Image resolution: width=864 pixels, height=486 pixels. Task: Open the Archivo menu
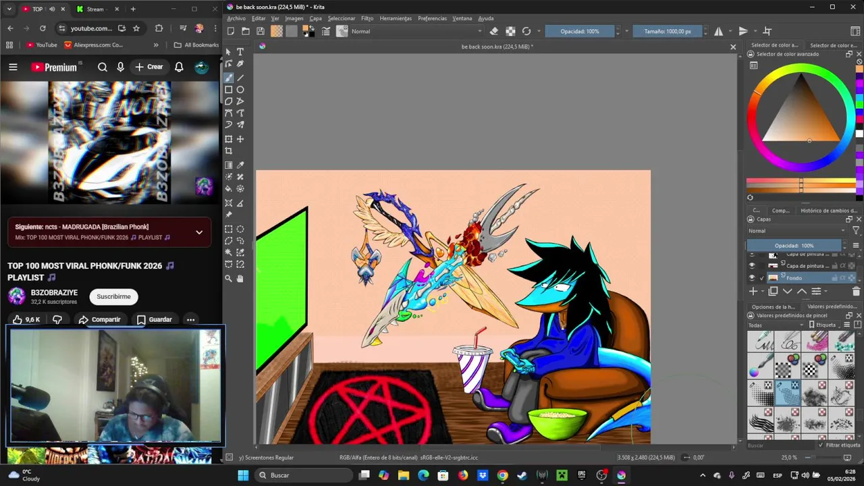tap(236, 18)
